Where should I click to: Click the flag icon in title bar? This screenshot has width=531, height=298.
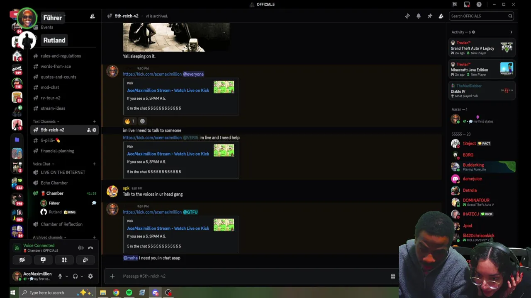click(455, 5)
